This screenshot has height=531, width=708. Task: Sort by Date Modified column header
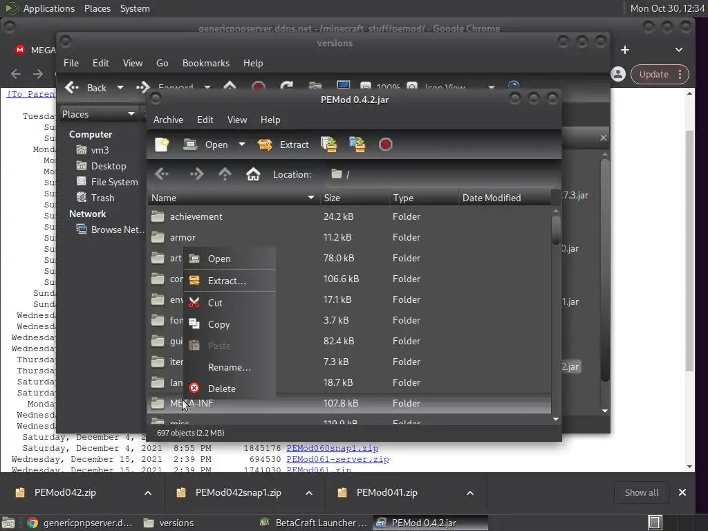504,198
